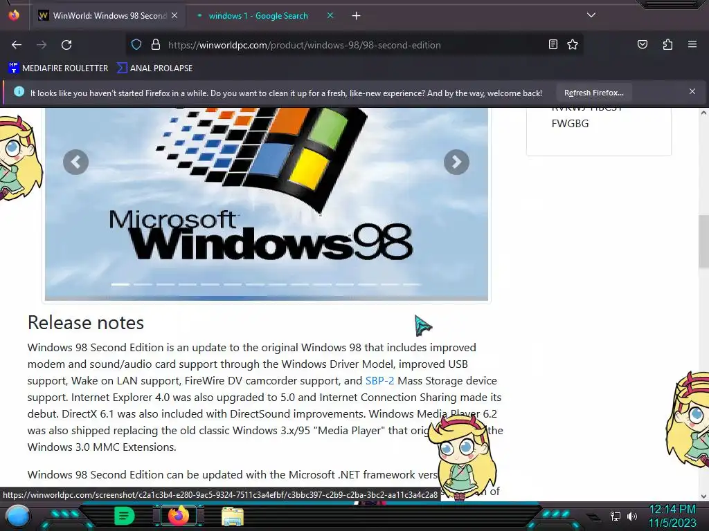Open the network tray icon
Viewport: 709px width, 531px height.
[x=615, y=516]
